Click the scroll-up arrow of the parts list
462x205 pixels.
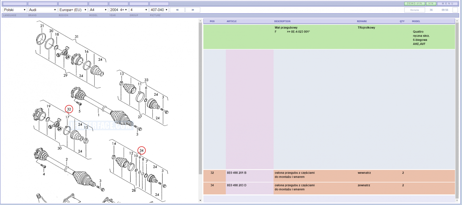(x=457, y=21)
